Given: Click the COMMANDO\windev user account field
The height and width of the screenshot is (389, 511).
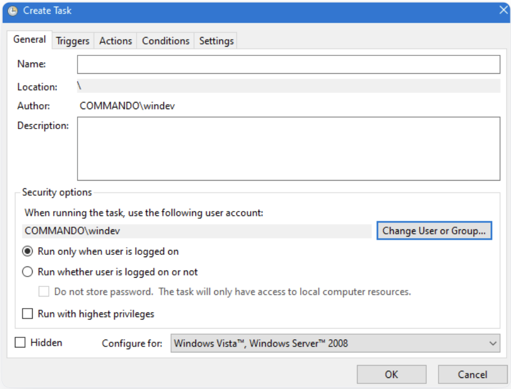Looking at the screenshot, I should [x=197, y=231].
